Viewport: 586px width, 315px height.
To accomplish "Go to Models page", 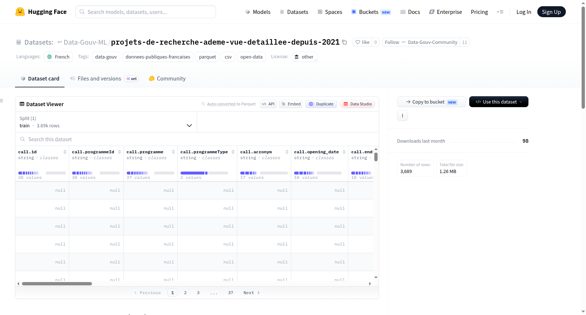I will pos(258,12).
